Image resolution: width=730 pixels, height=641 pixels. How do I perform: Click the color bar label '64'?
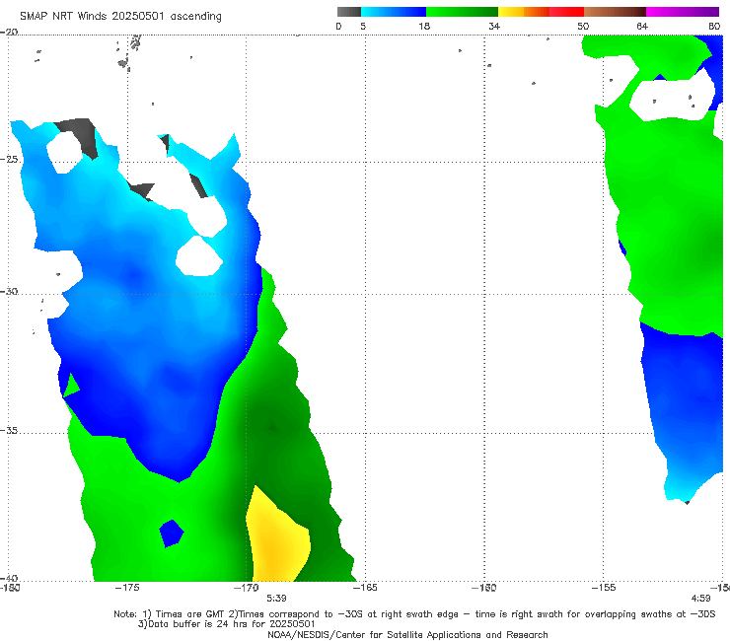click(642, 27)
